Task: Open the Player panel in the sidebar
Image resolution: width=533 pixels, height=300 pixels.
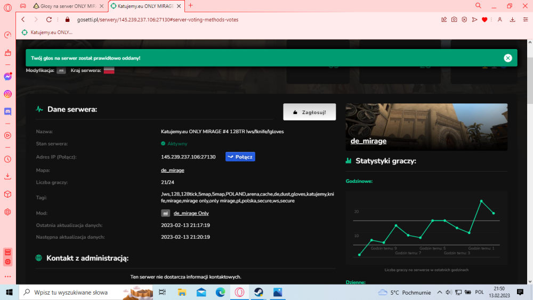Action: pos(7,135)
